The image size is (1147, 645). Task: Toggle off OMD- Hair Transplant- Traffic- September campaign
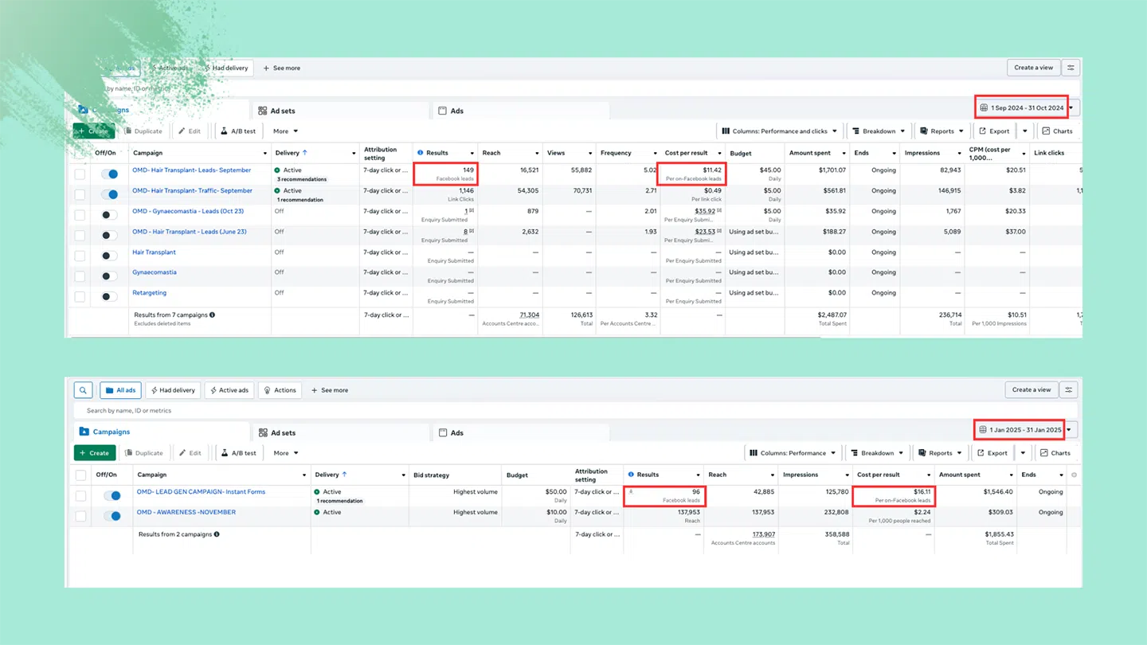pos(110,194)
